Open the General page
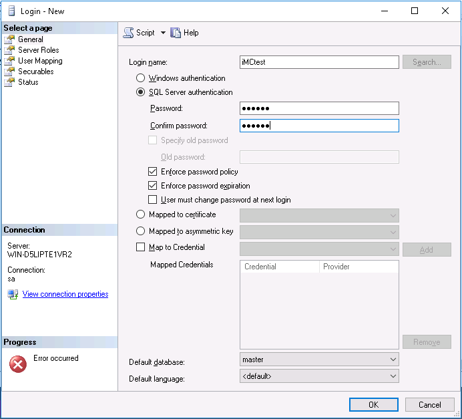Viewport: 462px width, 419px height. (31, 39)
